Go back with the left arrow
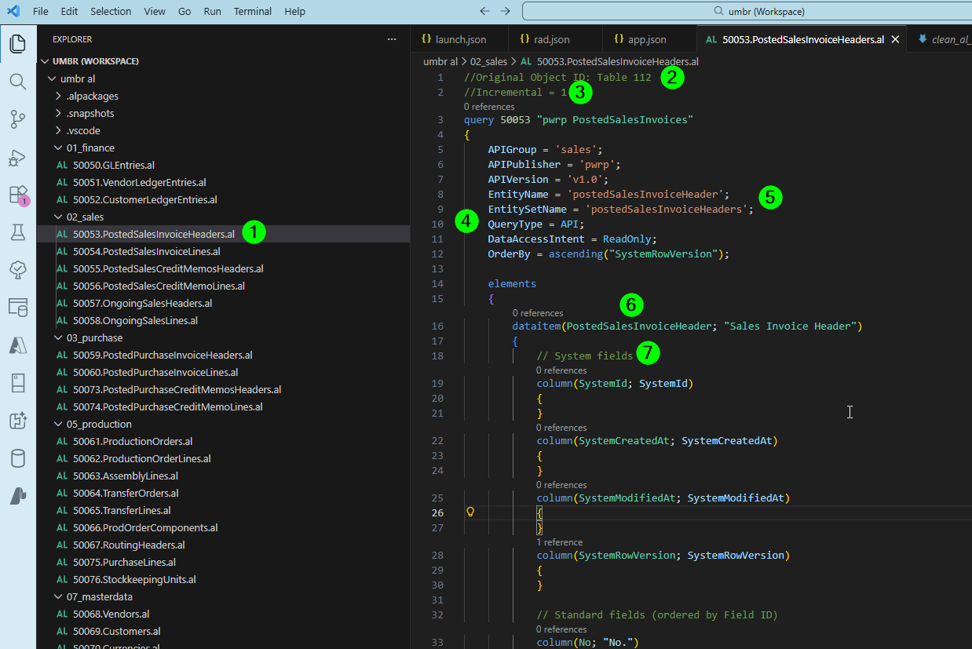This screenshot has height=649, width=972. pyautogui.click(x=484, y=11)
